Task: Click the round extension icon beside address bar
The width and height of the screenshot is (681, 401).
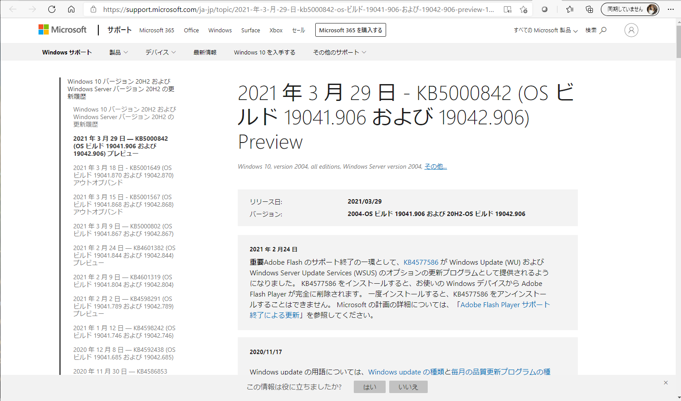Action: click(545, 9)
